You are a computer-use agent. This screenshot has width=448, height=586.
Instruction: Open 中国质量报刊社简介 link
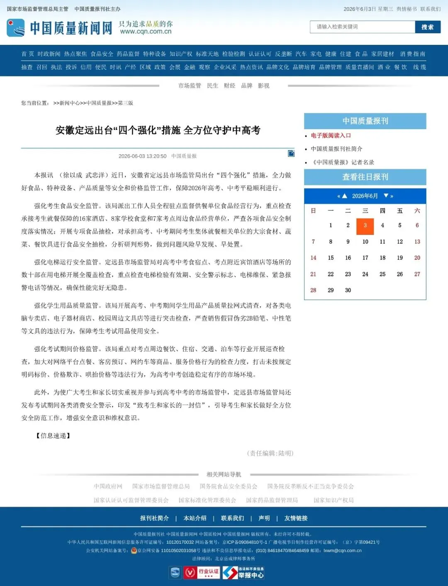[x=336, y=149]
